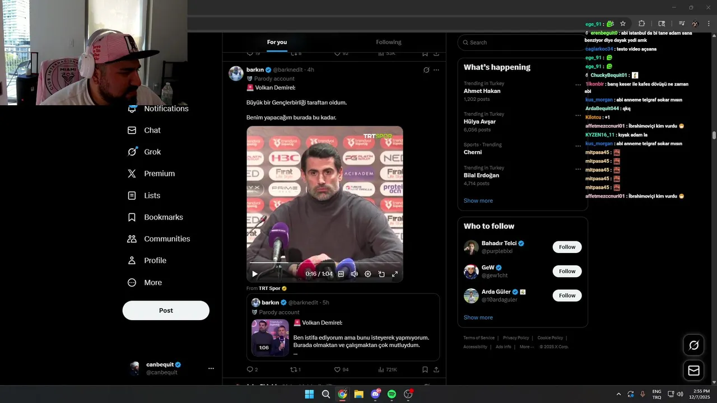Show hidden system tray icons
Image resolution: width=717 pixels, height=403 pixels.
point(618,394)
